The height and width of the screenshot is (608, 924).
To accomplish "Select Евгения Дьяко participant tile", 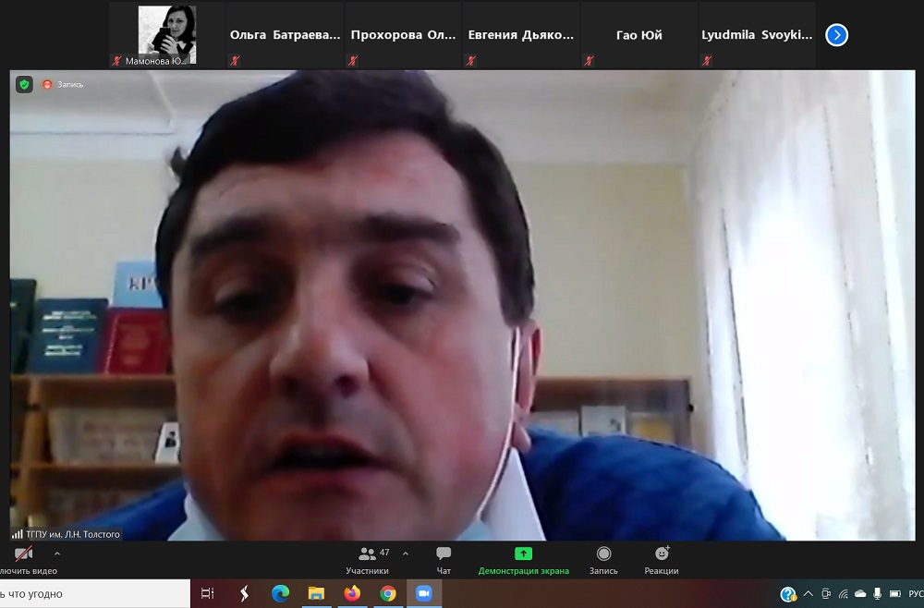I will pos(521,35).
